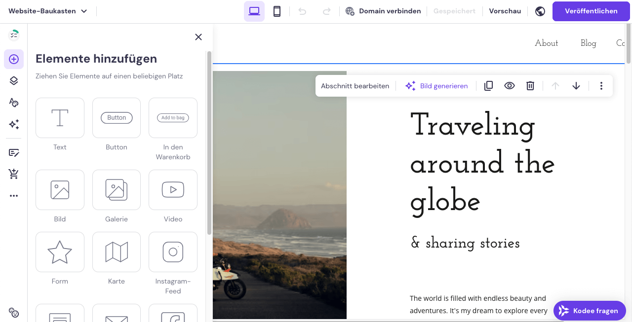Select the Galerie element tile
The height and width of the screenshot is (322, 632).
(x=117, y=190)
